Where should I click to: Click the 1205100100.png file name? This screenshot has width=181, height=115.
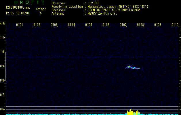[18, 8]
